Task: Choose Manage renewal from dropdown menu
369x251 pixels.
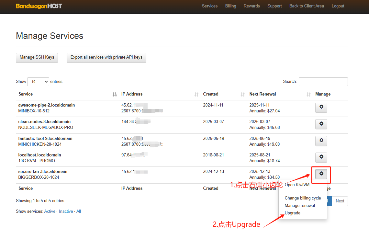Action: [299, 206]
